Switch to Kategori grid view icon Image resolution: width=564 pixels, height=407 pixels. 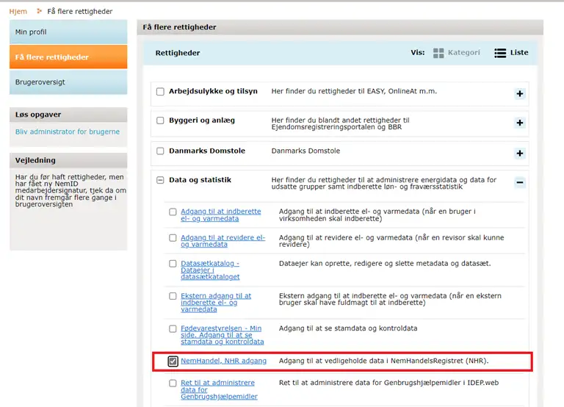[x=438, y=53]
